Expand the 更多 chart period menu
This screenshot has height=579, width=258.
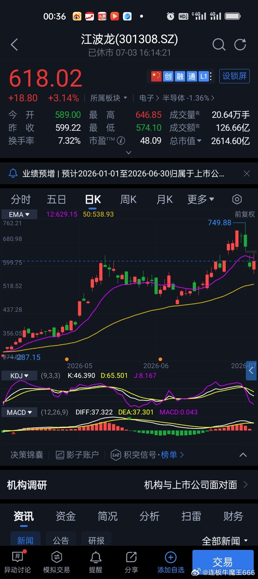click(x=201, y=199)
